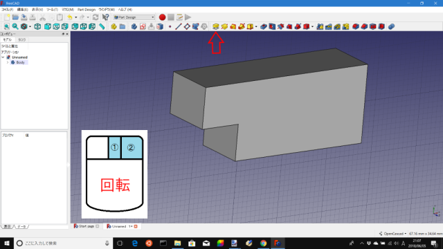Click the MultiTransform tool

point(346,26)
